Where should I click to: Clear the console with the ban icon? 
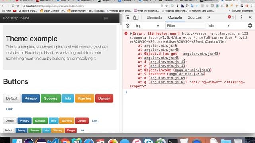(127, 25)
